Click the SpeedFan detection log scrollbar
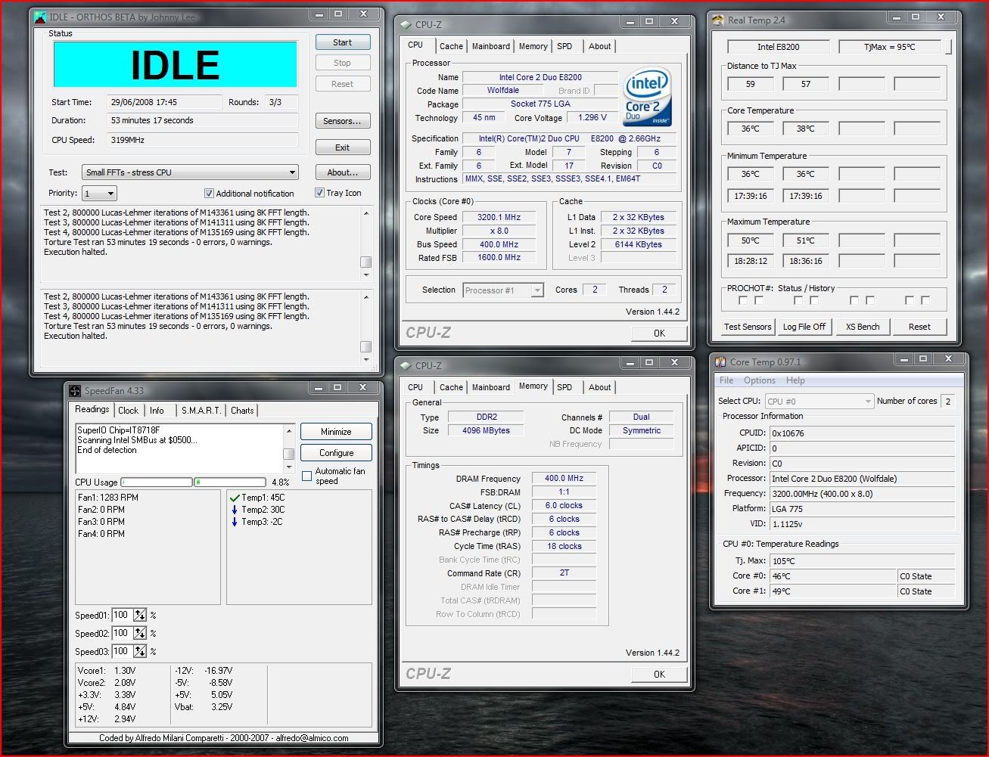This screenshot has height=757, width=989. click(288, 448)
